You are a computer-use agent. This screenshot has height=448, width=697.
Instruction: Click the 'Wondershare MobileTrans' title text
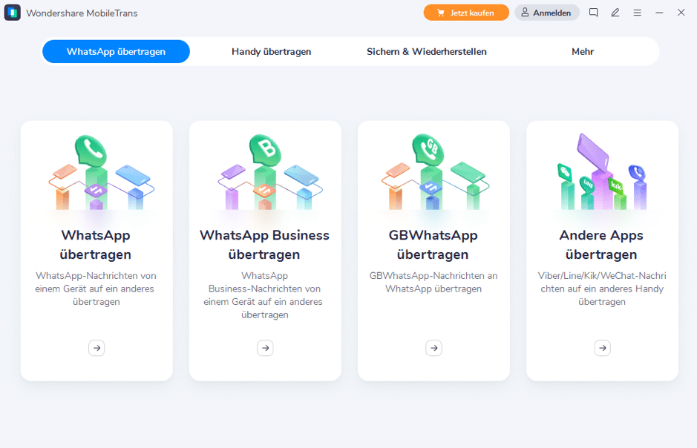[x=82, y=13]
